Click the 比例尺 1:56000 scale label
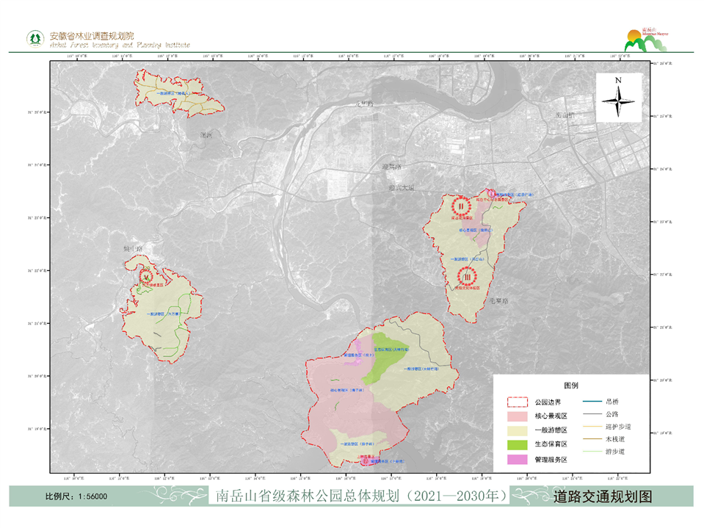704x528 pixels. [x=76, y=497]
